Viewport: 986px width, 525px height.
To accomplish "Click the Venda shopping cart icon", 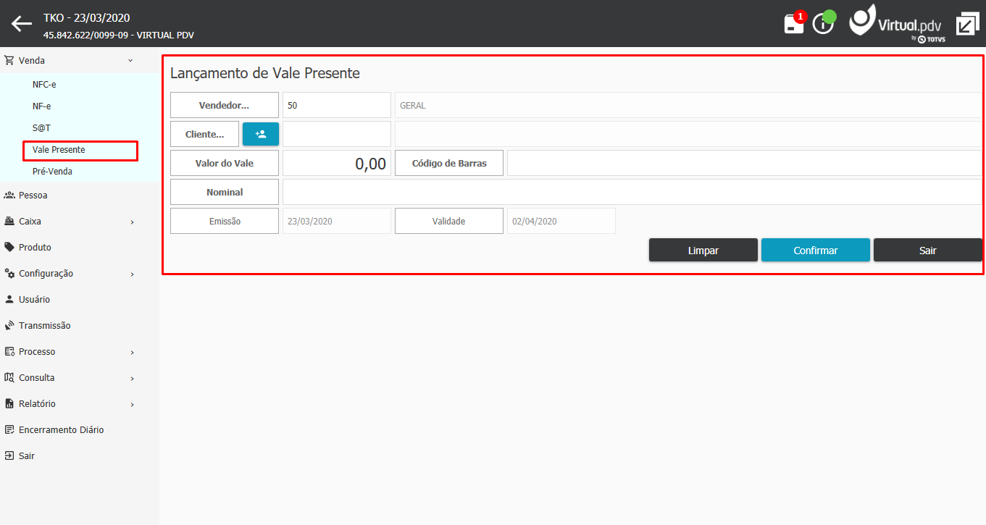I will [9, 61].
